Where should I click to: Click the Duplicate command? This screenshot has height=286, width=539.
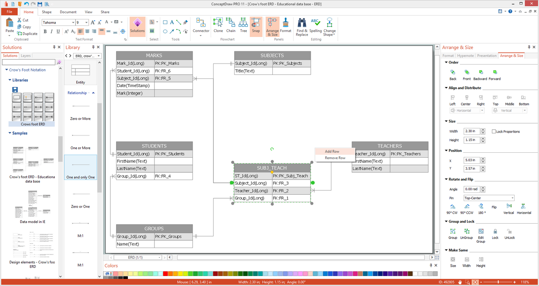27,34
